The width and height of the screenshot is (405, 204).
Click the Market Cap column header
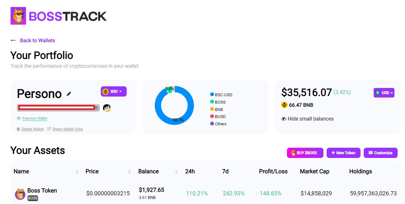point(314,171)
